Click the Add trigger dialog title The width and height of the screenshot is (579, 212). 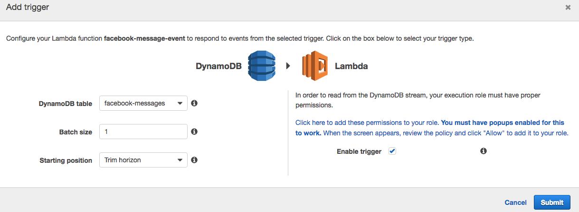(x=28, y=7)
